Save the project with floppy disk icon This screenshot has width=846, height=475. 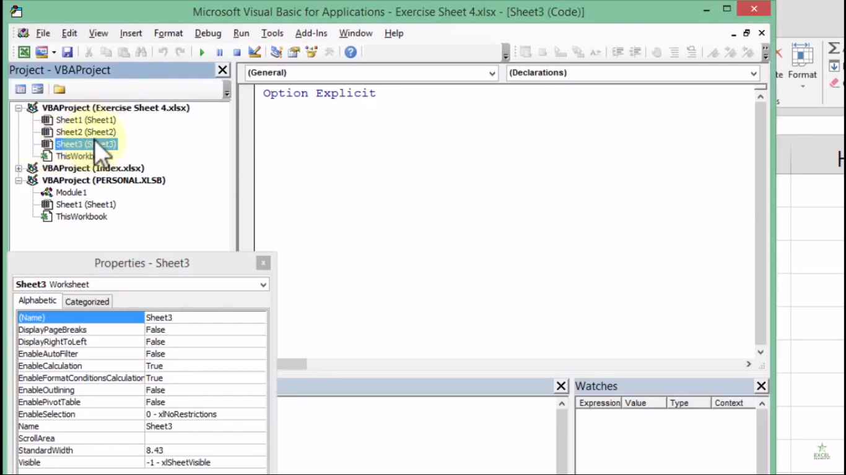[68, 52]
